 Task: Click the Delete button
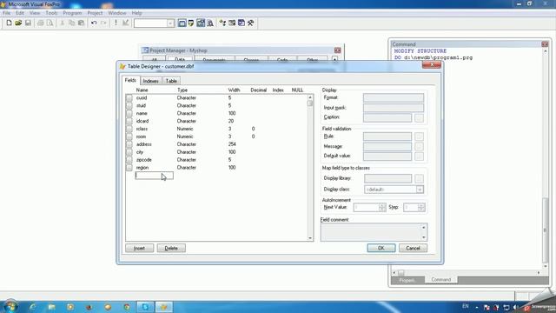(x=171, y=248)
